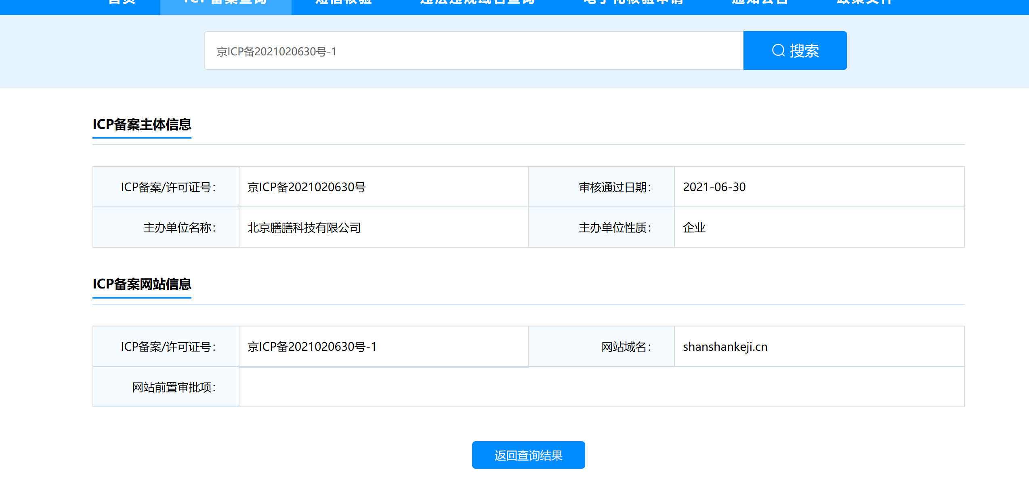Switch to the 短信核验 tab
The width and height of the screenshot is (1029, 499).
(x=343, y=3)
